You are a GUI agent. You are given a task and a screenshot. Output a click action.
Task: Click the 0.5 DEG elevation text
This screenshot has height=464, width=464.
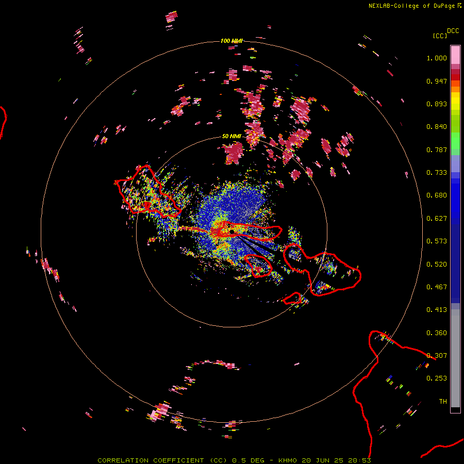[x=247, y=460]
